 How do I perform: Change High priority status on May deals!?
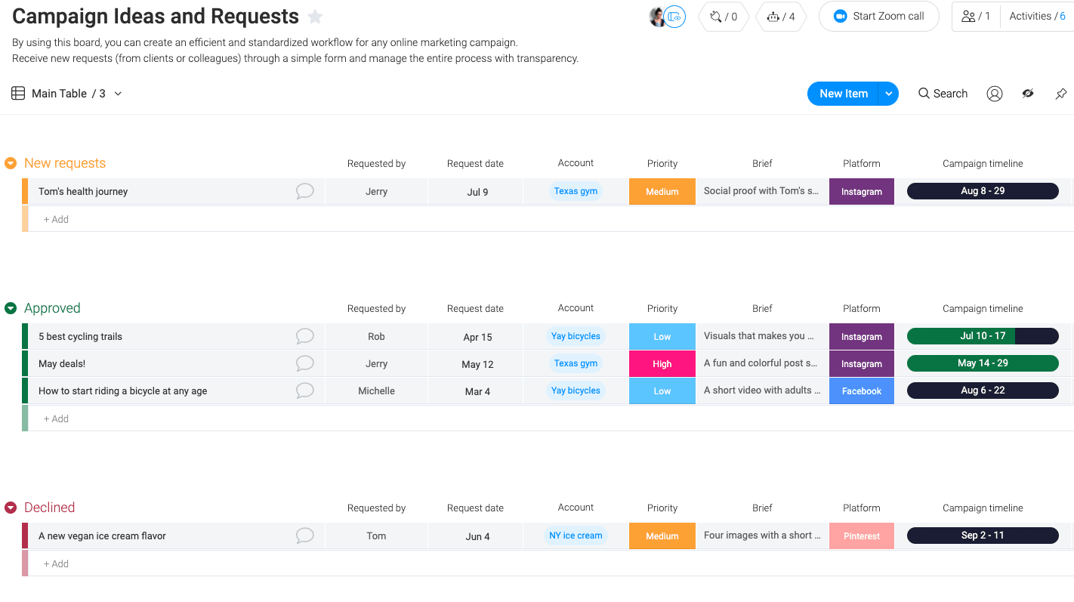pos(662,364)
